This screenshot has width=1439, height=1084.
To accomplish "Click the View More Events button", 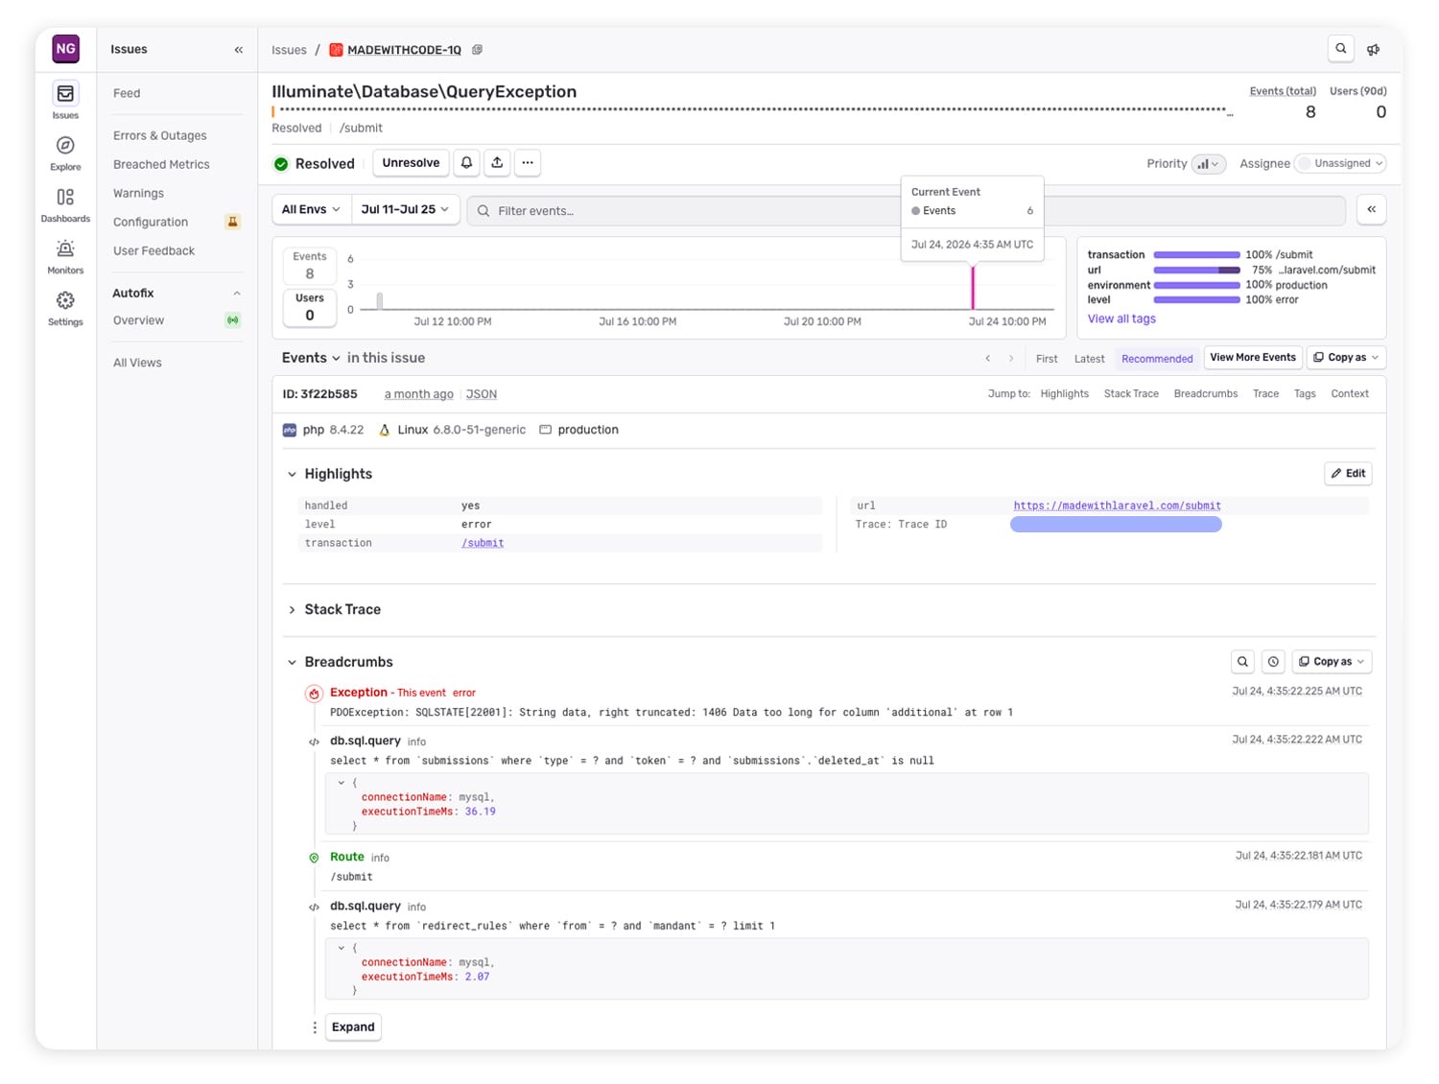I will (1253, 358).
